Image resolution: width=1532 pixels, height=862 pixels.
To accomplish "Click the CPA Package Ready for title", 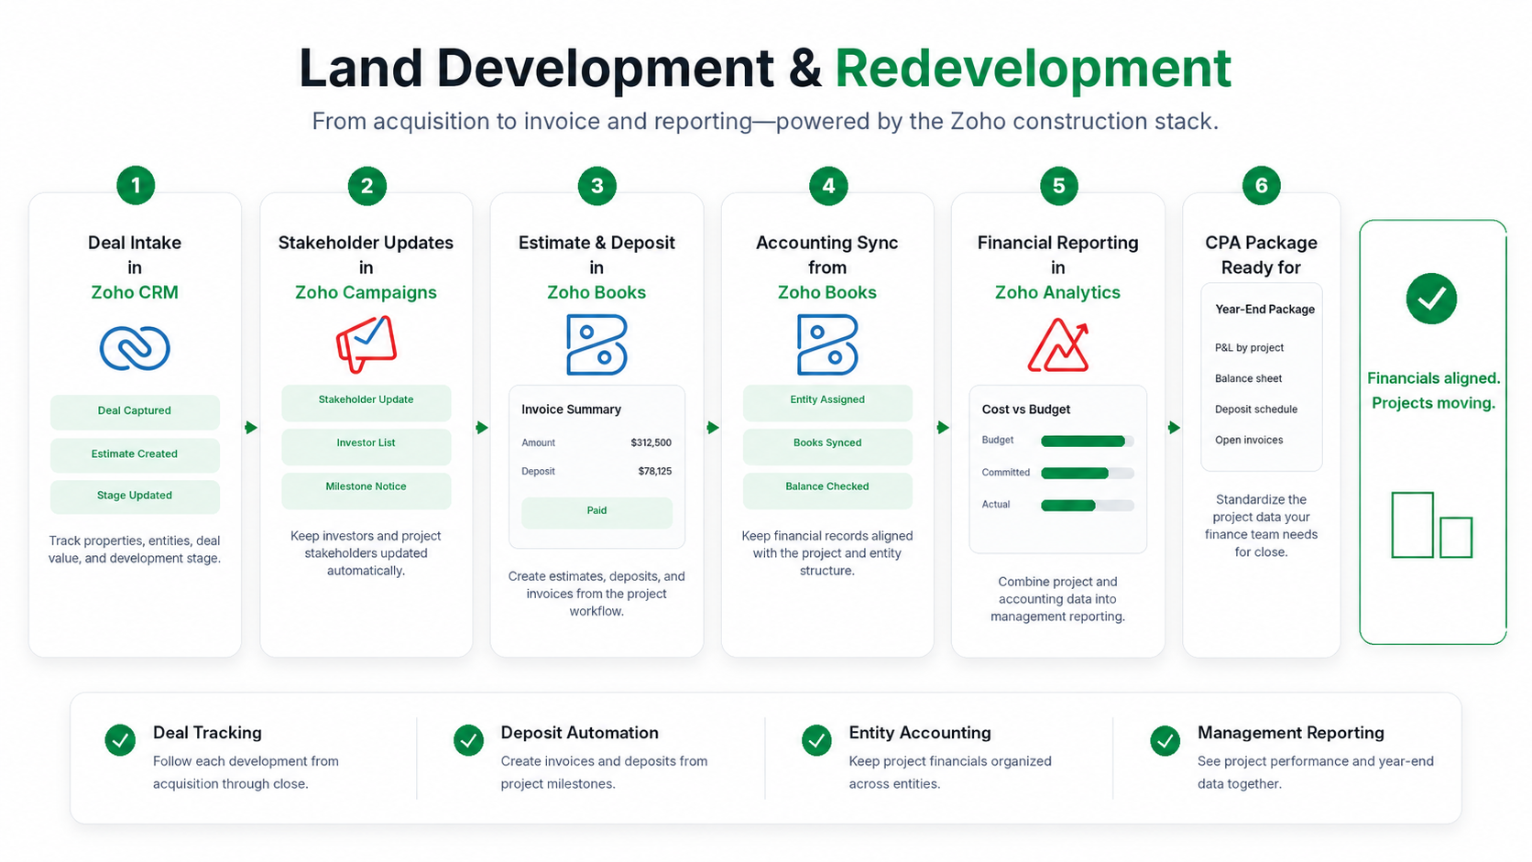I will [1262, 256].
